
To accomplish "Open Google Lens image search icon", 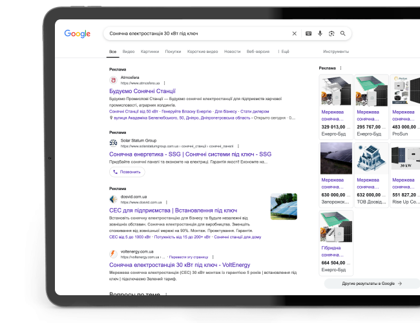I will tap(331, 34).
